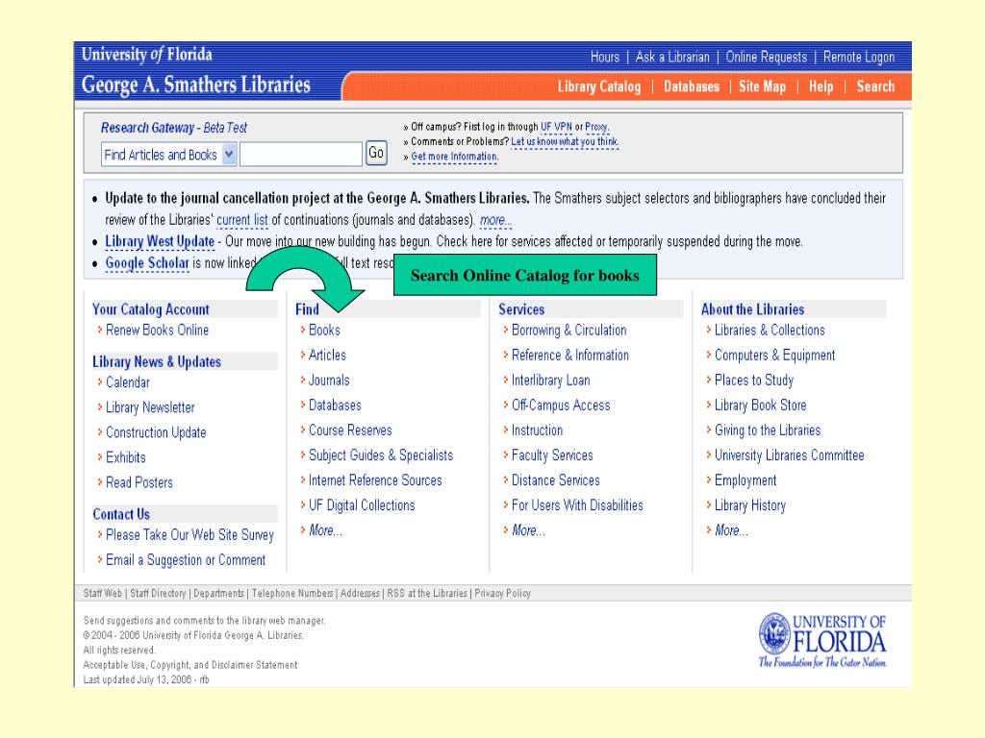This screenshot has width=985, height=738.
Task: Click George A. Smathers Libraries header title
Action: coord(196,85)
